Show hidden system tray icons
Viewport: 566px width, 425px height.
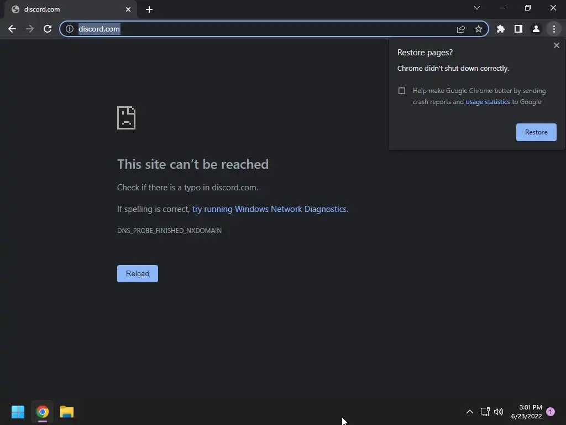pyautogui.click(x=470, y=412)
